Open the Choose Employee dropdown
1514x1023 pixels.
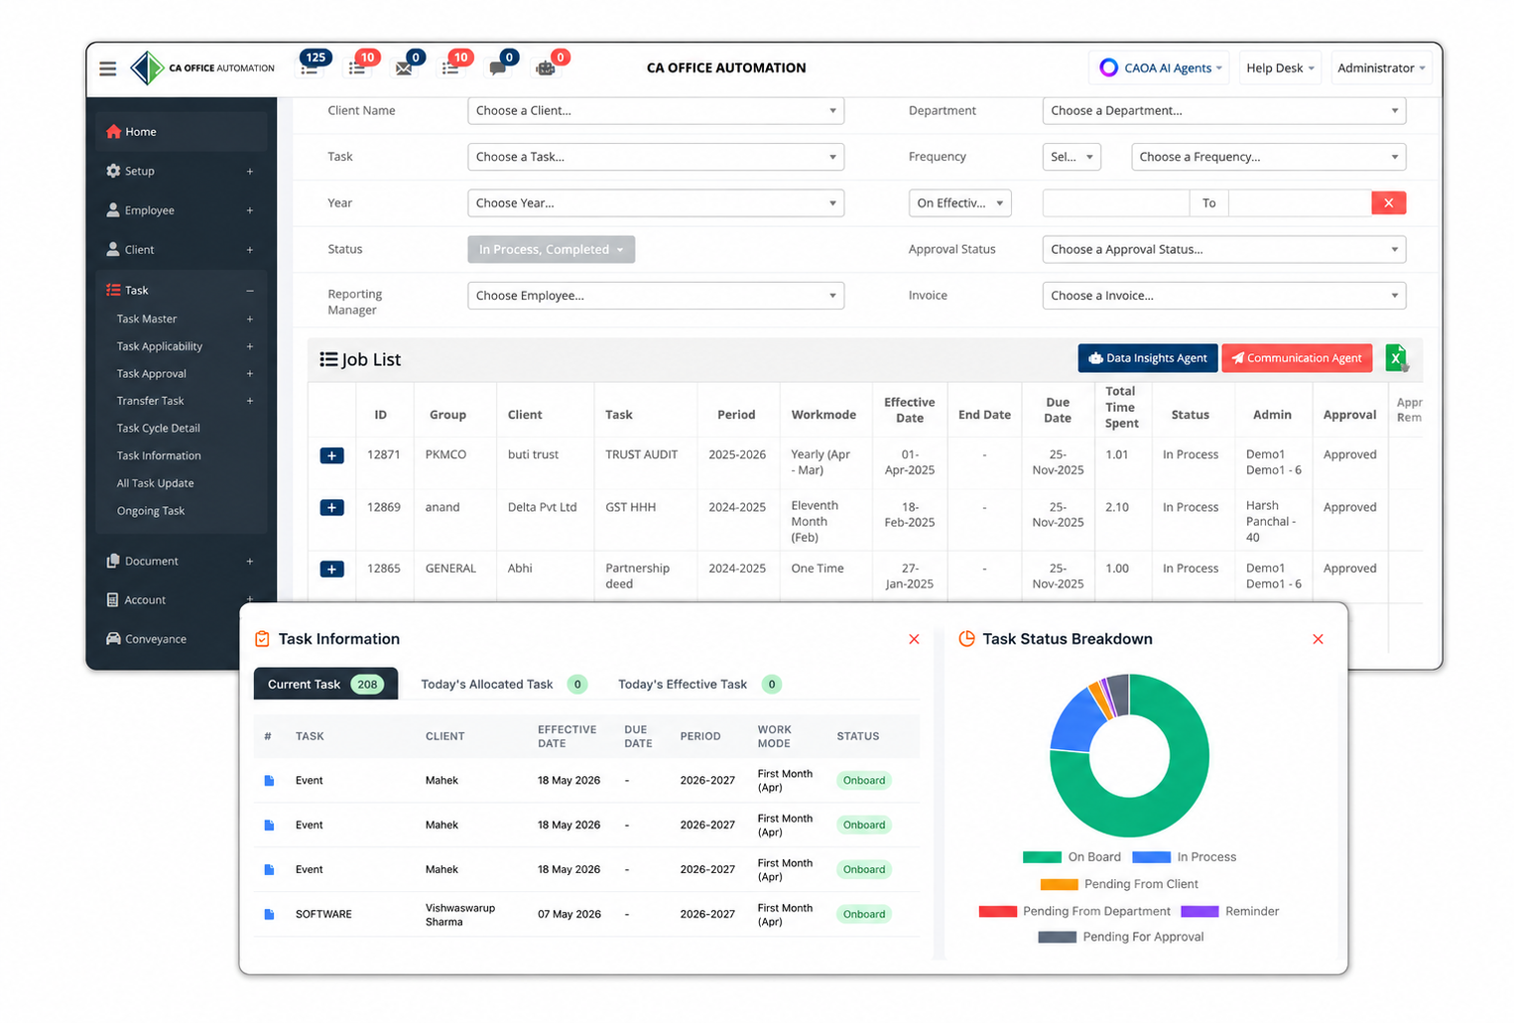[x=656, y=296]
